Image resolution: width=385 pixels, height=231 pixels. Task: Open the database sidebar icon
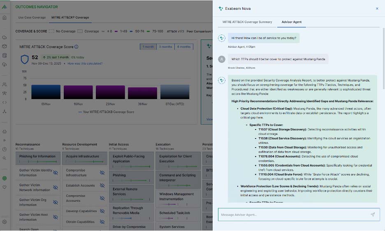coord(5,55)
